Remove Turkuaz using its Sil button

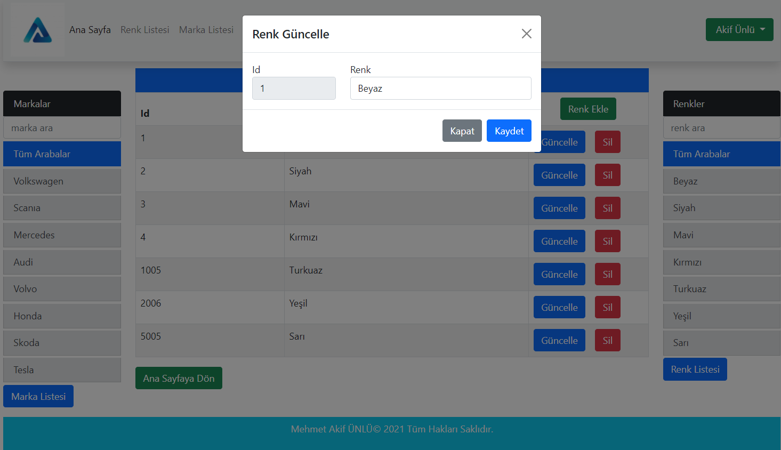click(x=608, y=274)
